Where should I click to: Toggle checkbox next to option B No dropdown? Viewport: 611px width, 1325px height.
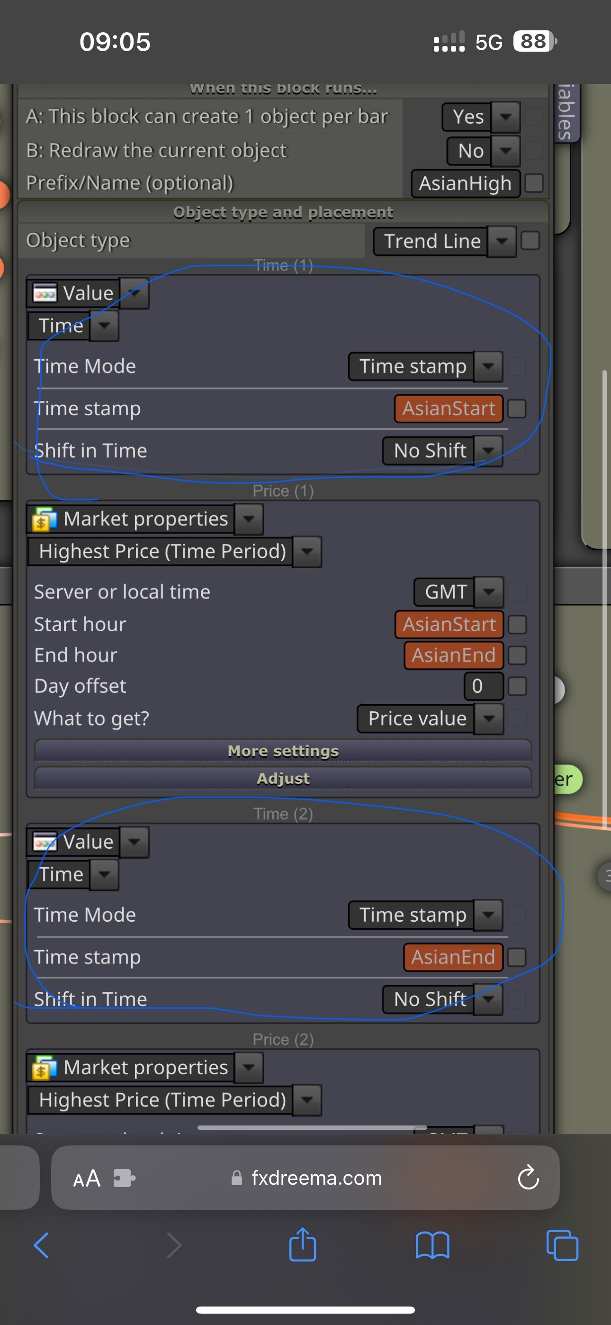coord(534,151)
